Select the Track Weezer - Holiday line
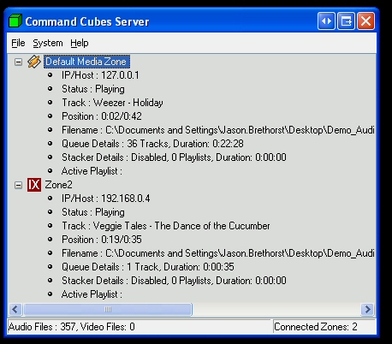Viewport: 392px width, 344px height. 112,103
